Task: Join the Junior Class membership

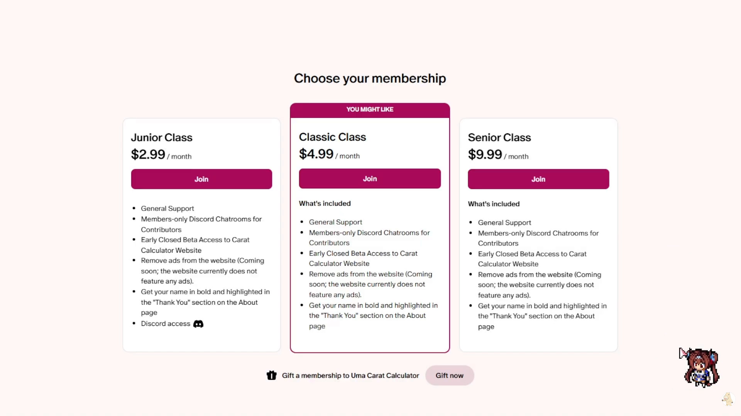Action: point(201,179)
